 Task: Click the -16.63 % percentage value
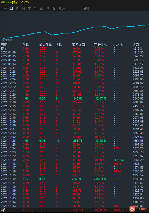[100, 179]
